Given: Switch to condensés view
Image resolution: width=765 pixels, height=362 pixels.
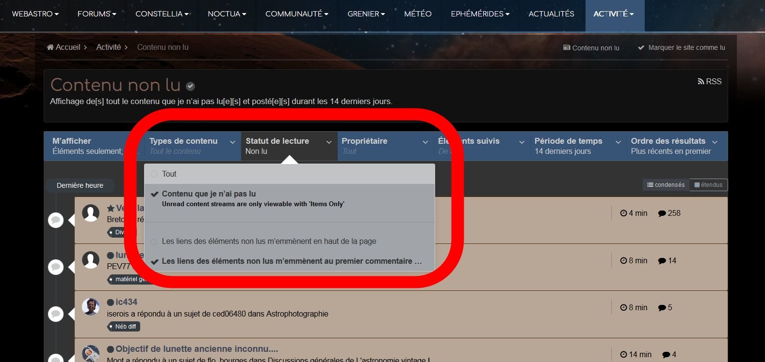Looking at the screenshot, I should click(666, 185).
